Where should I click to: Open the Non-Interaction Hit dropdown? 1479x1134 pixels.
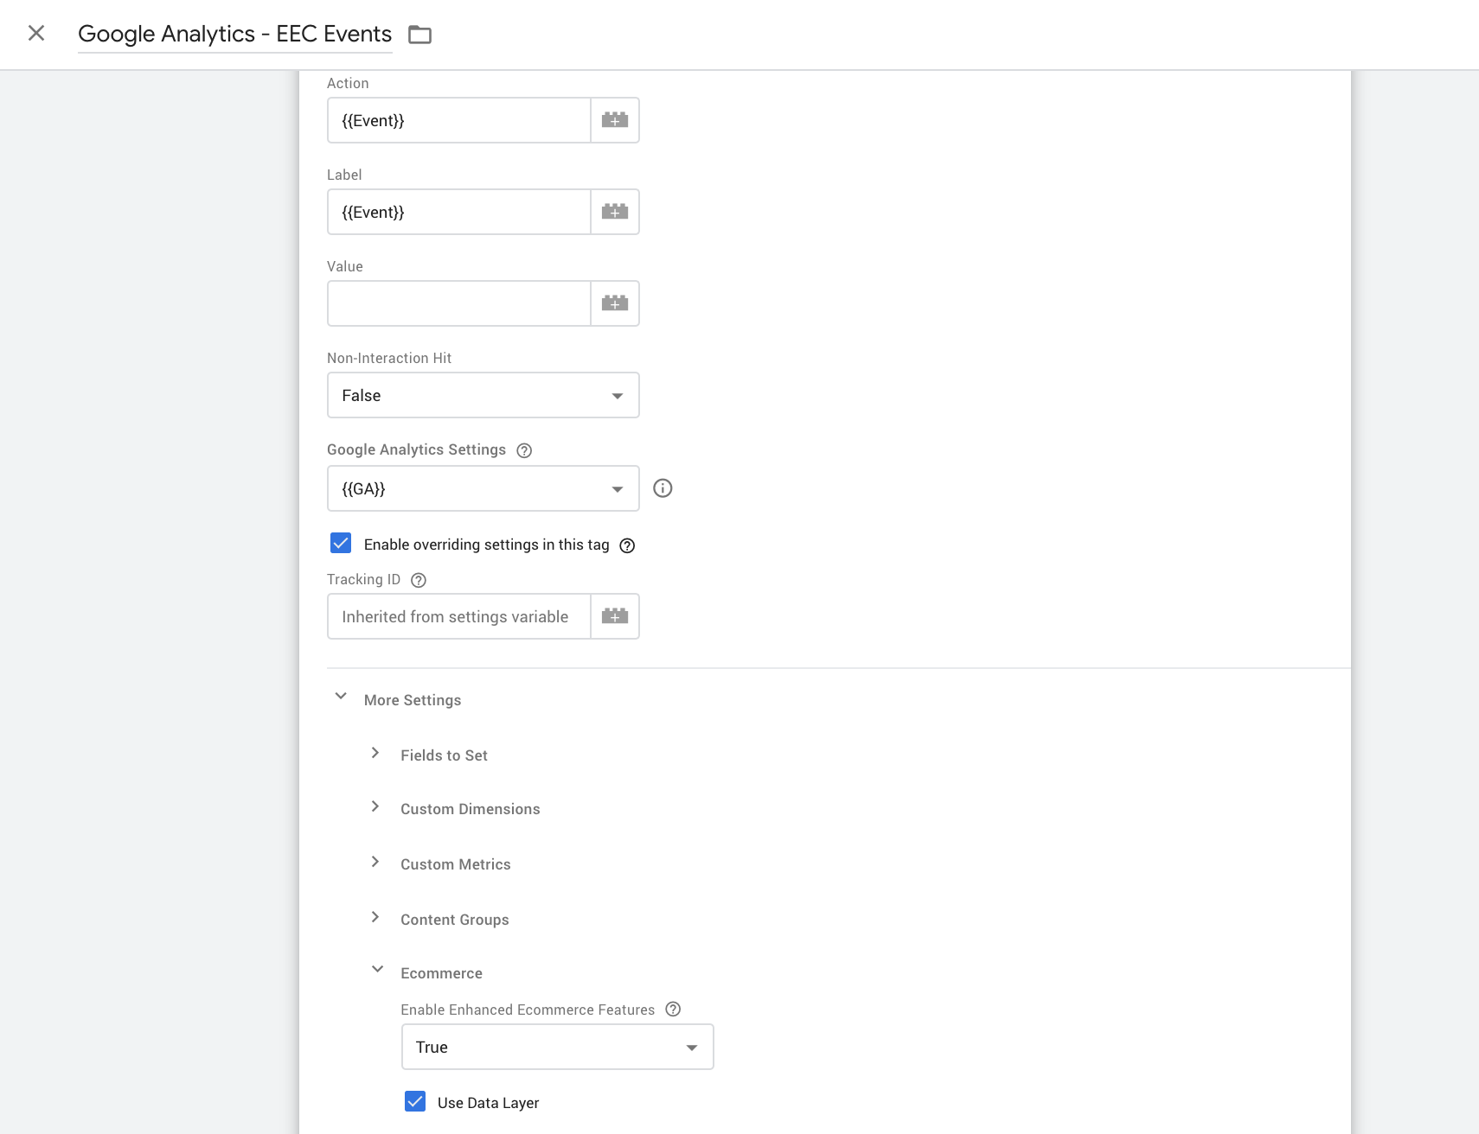point(483,395)
